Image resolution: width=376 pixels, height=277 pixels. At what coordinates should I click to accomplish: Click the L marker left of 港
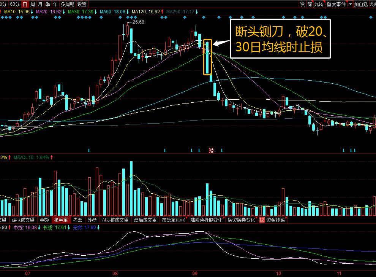click(x=199, y=151)
